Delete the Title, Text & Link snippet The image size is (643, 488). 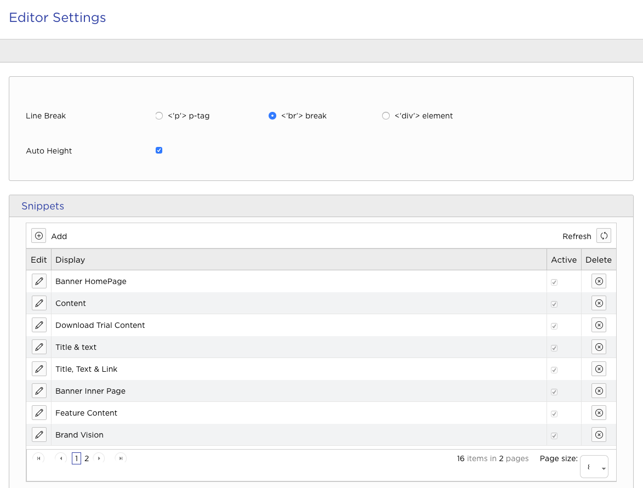point(599,369)
